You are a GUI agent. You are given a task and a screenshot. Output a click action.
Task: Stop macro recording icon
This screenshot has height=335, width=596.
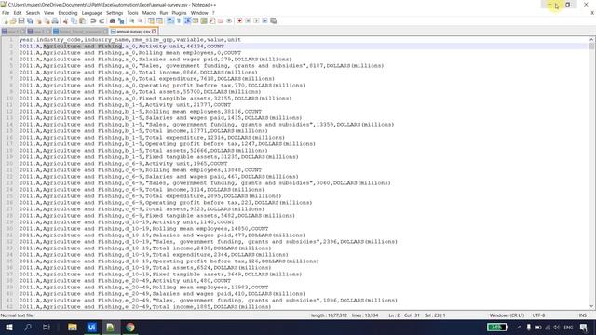248,20
